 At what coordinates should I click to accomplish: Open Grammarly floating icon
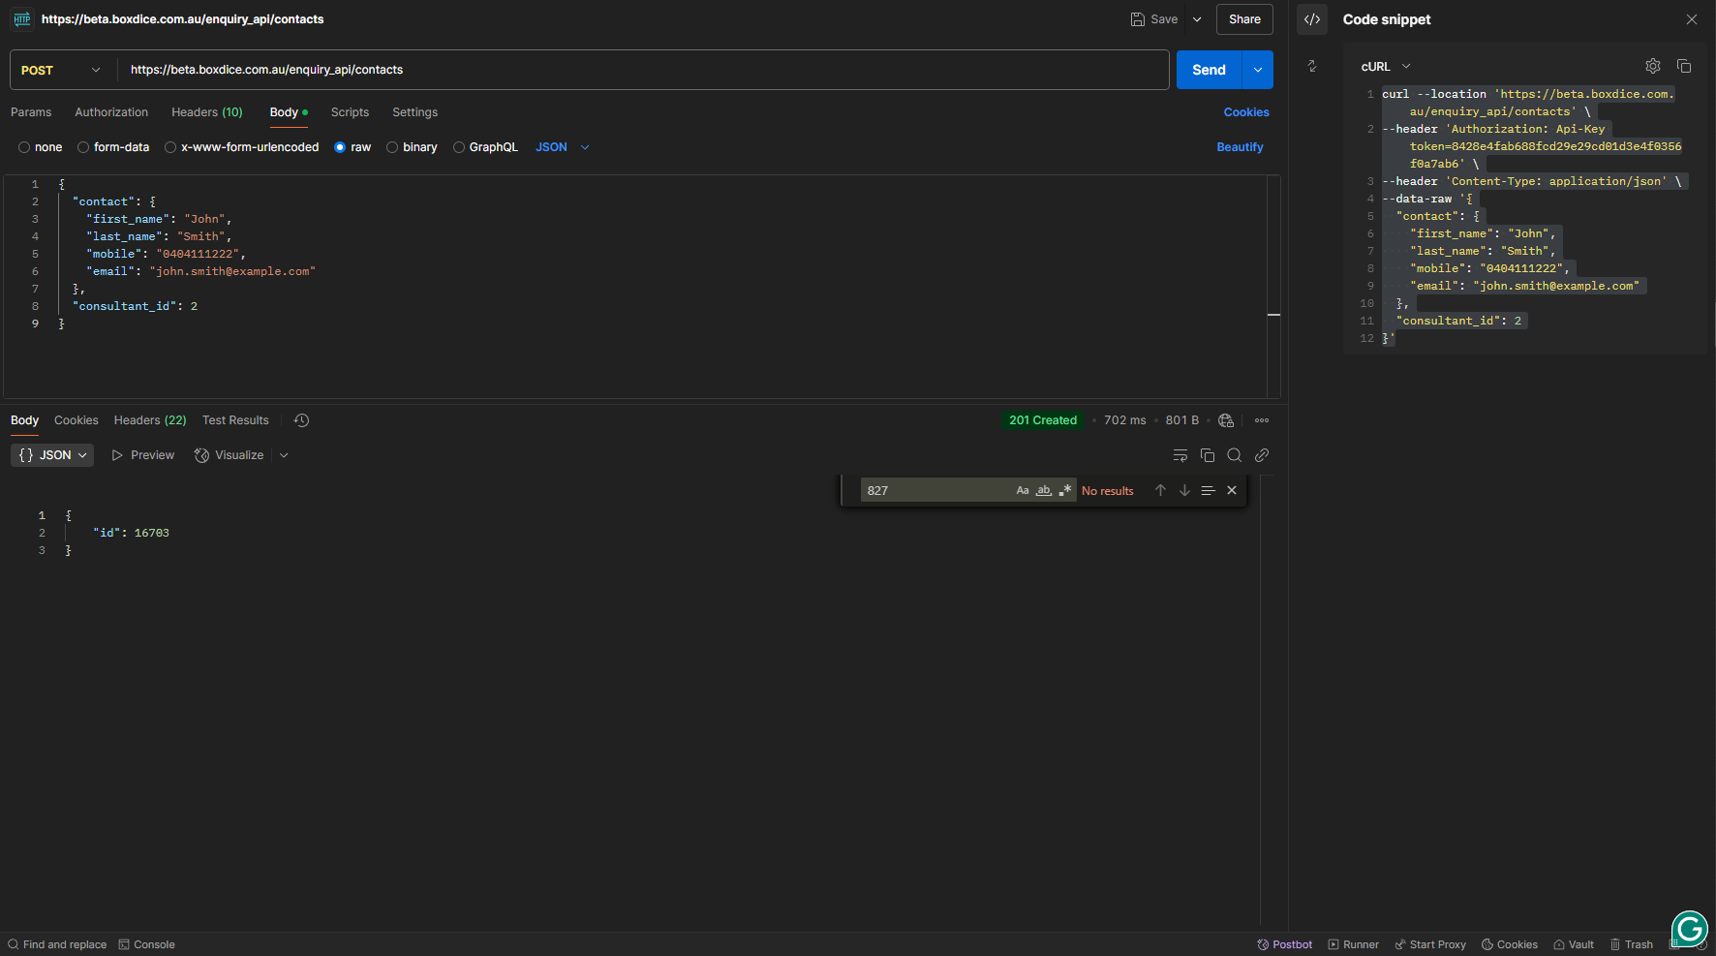[1690, 929]
